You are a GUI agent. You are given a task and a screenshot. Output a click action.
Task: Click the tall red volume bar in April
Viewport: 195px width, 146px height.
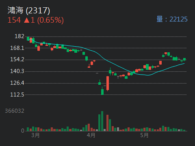107,123
